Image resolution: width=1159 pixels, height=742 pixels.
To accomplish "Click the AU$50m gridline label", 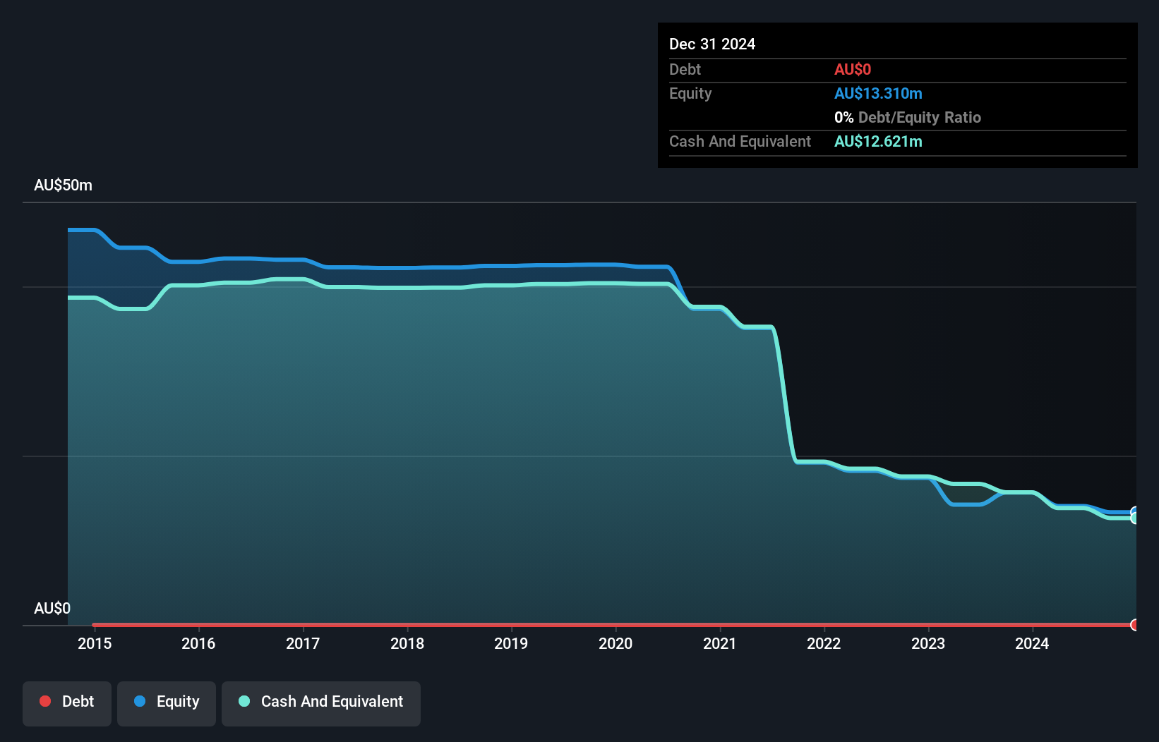I will (x=63, y=185).
